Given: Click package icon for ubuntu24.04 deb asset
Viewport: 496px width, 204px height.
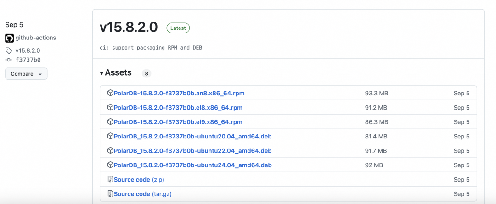Looking at the screenshot, I should (x=110, y=165).
